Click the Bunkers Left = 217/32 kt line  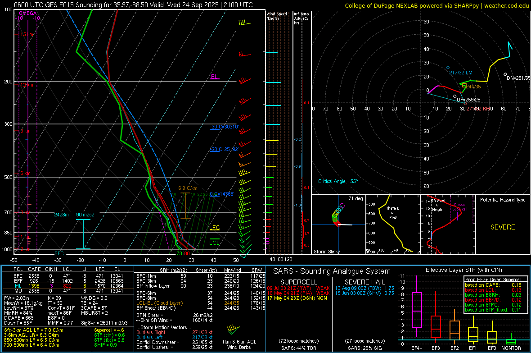pyautogui.click(x=175, y=337)
